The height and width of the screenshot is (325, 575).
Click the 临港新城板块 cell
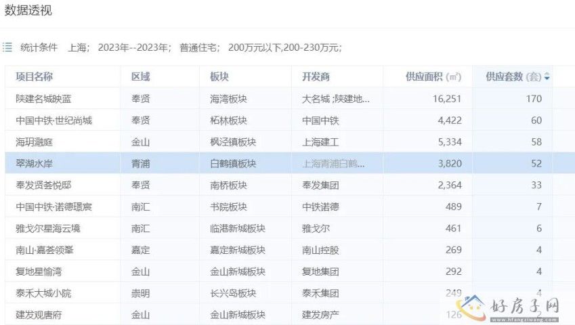tap(238, 228)
